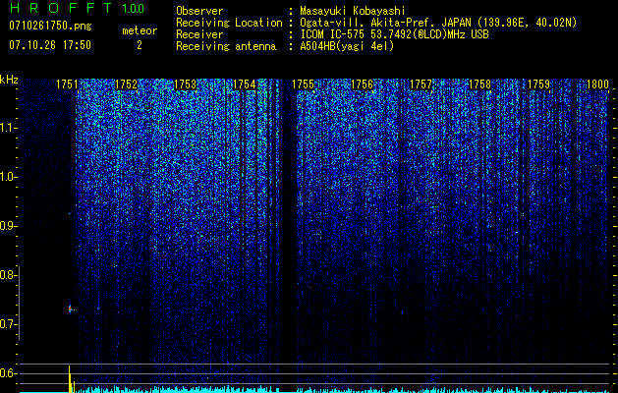Click the Receiver label
The height and width of the screenshot is (393, 618).
point(199,34)
